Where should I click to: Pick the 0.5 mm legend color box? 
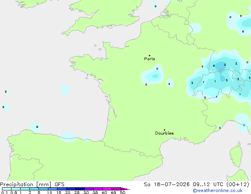(x=16, y=189)
